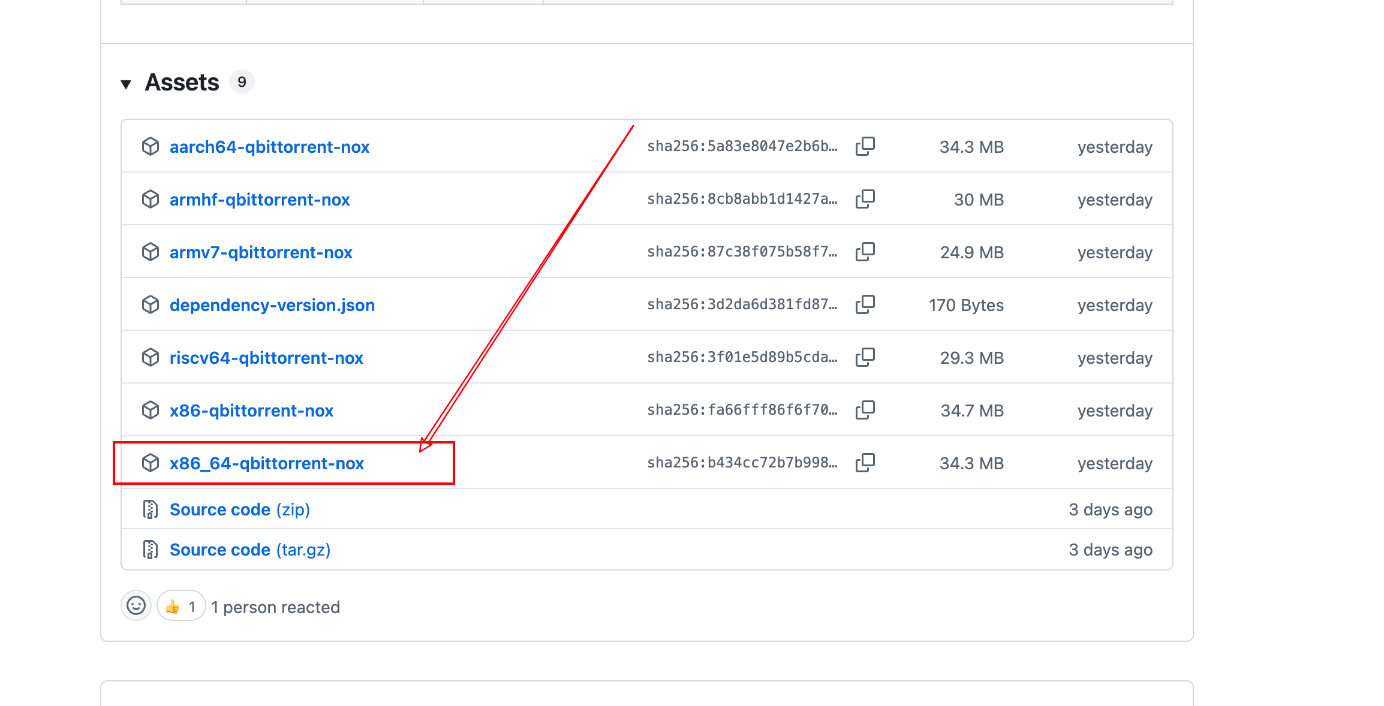Image resolution: width=1384 pixels, height=706 pixels.
Task: Download x86_64-qbittorrent-nox binary
Action: point(266,463)
